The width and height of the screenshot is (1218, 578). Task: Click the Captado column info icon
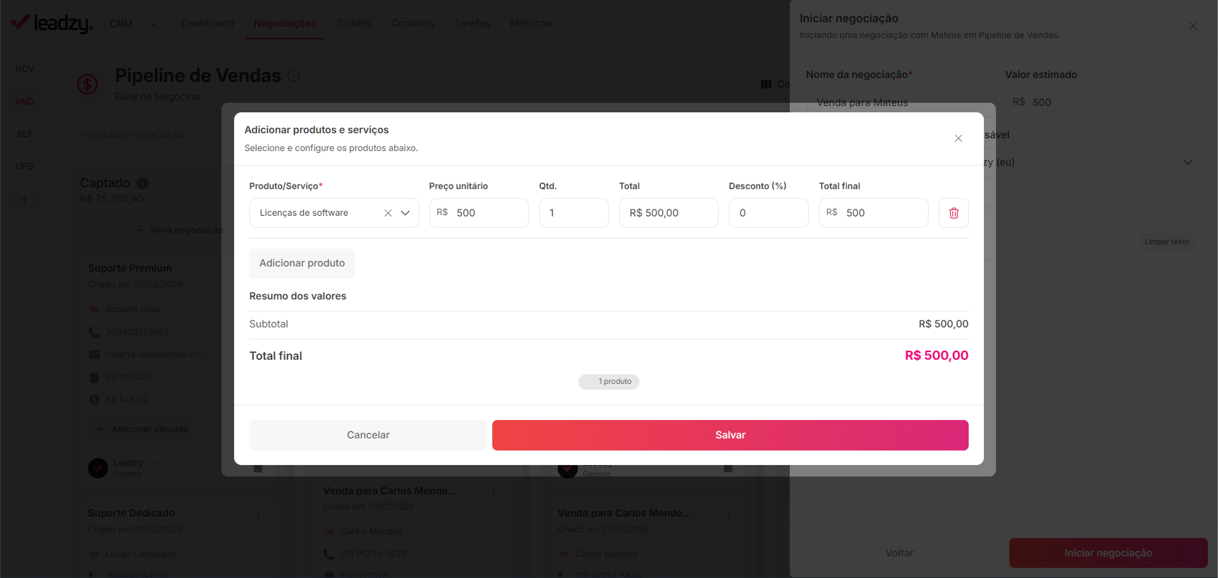[x=143, y=183]
